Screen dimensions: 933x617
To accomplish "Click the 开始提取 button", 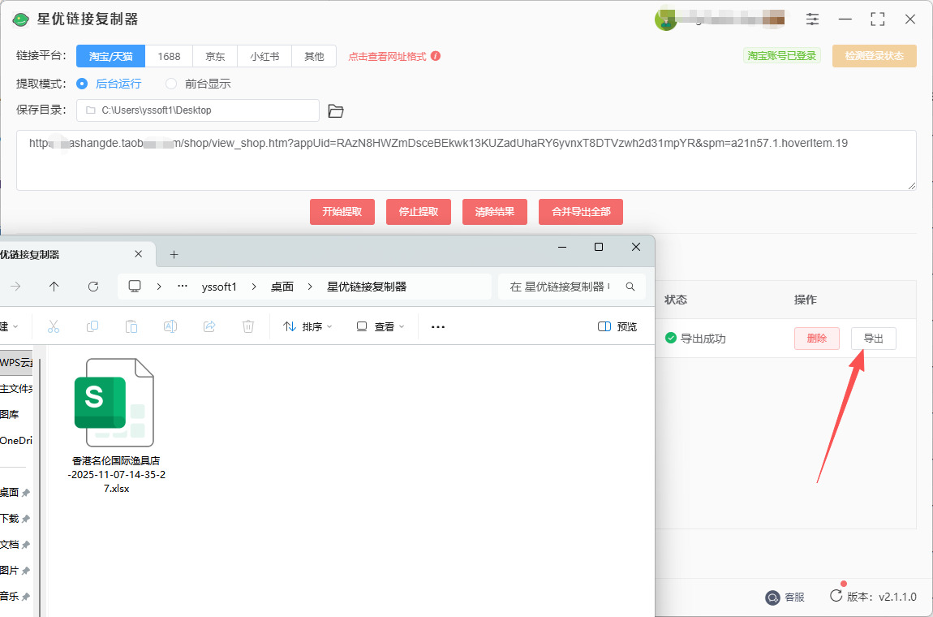I will (342, 211).
